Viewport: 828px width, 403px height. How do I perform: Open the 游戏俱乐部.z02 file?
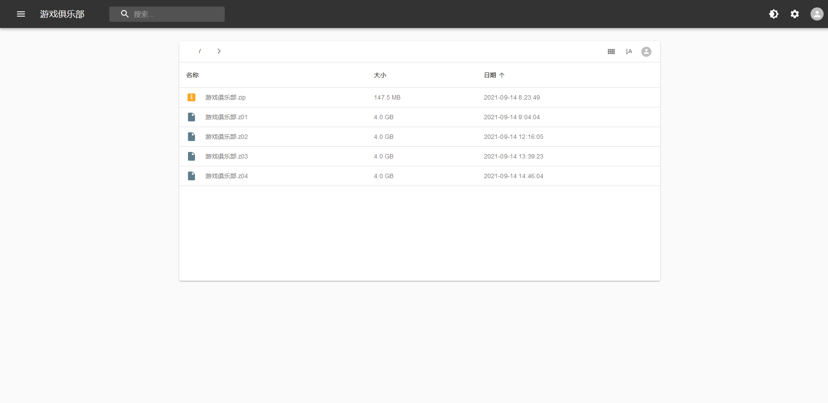point(226,137)
